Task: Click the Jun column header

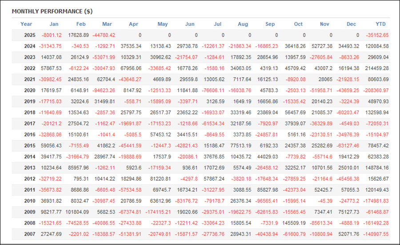Action: coord(190,24)
